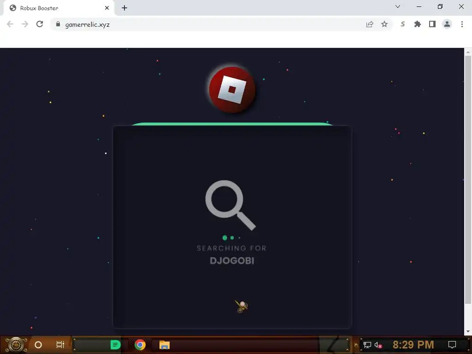
Task: Click the red Roblox logo
Action: (x=232, y=90)
